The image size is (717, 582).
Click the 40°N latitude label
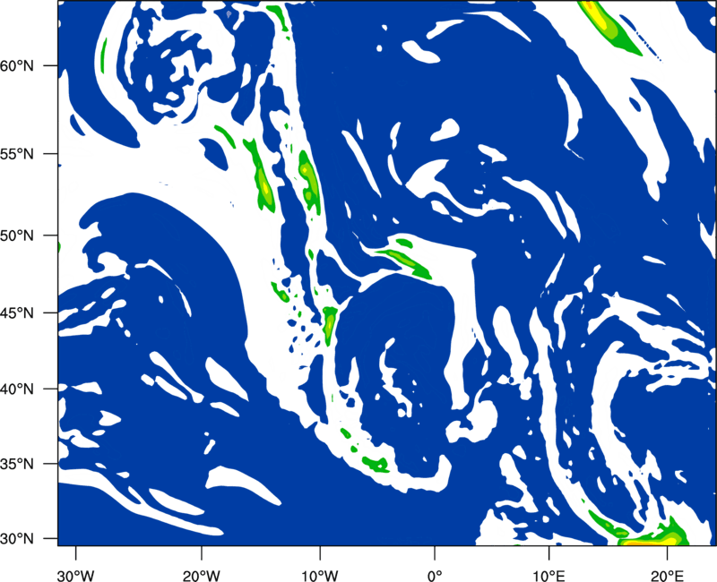coord(17,389)
